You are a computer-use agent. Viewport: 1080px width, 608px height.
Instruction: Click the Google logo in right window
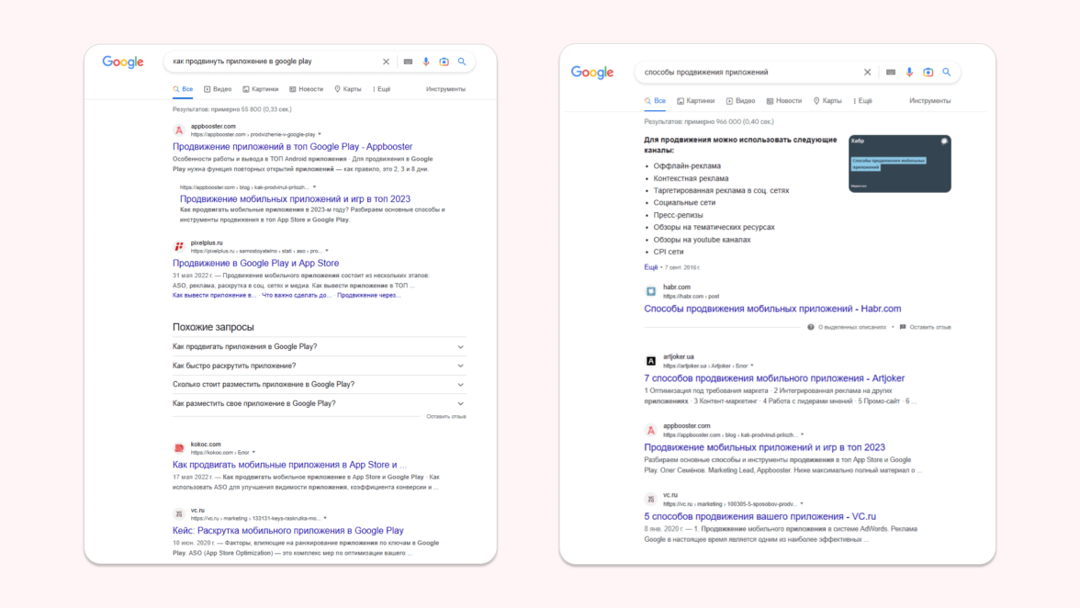coord(591,73)
